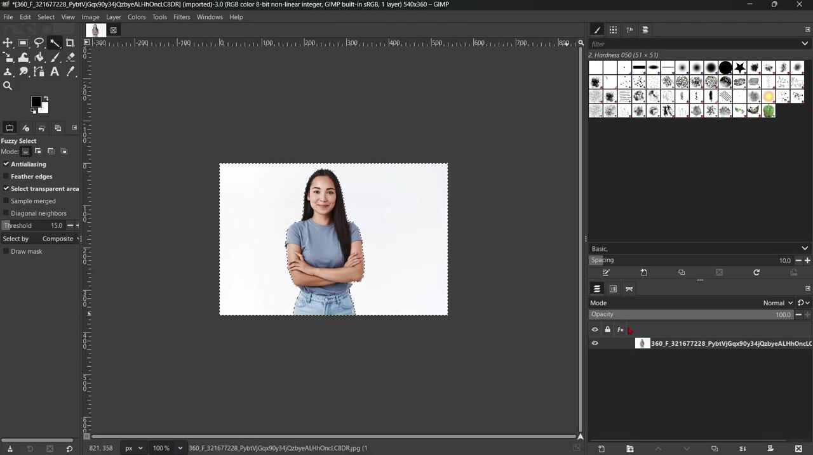Enable Sample merged checkbox

click(6, 201)
